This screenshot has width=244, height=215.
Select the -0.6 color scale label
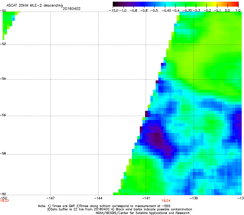[x=144, y=11]
